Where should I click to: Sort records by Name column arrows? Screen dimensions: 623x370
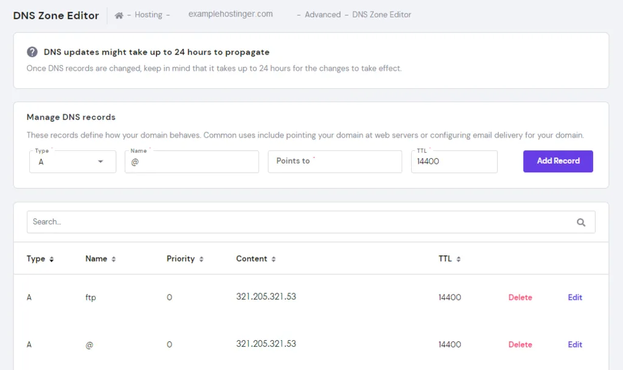point(114,259)
